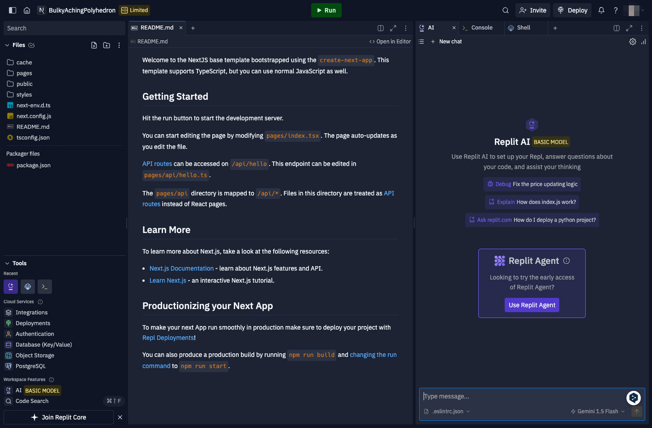The width and height of the screenshot is (652, 428).
Task: Close the AI tab
Action: coord(454,28)
